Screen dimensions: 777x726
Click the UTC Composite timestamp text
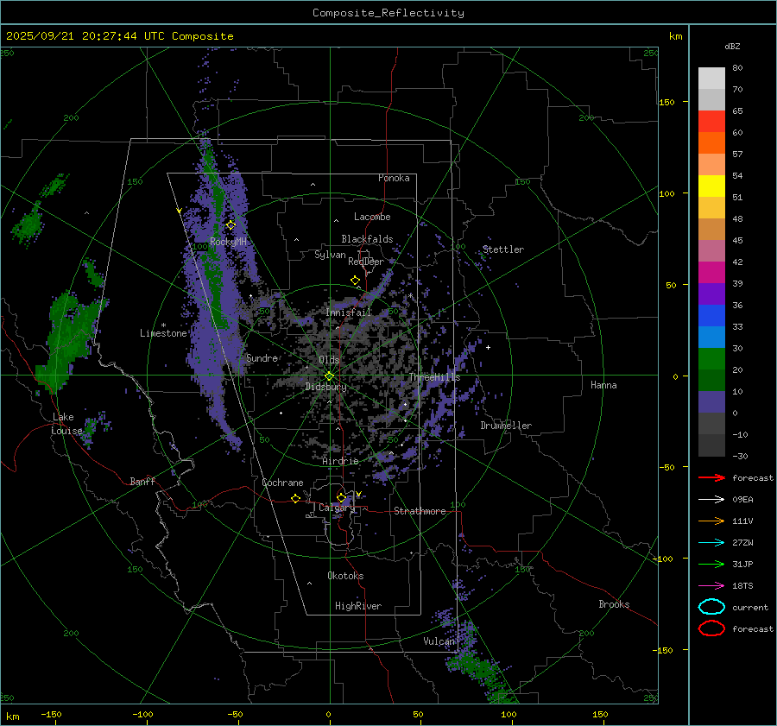(x=120, y=36)
